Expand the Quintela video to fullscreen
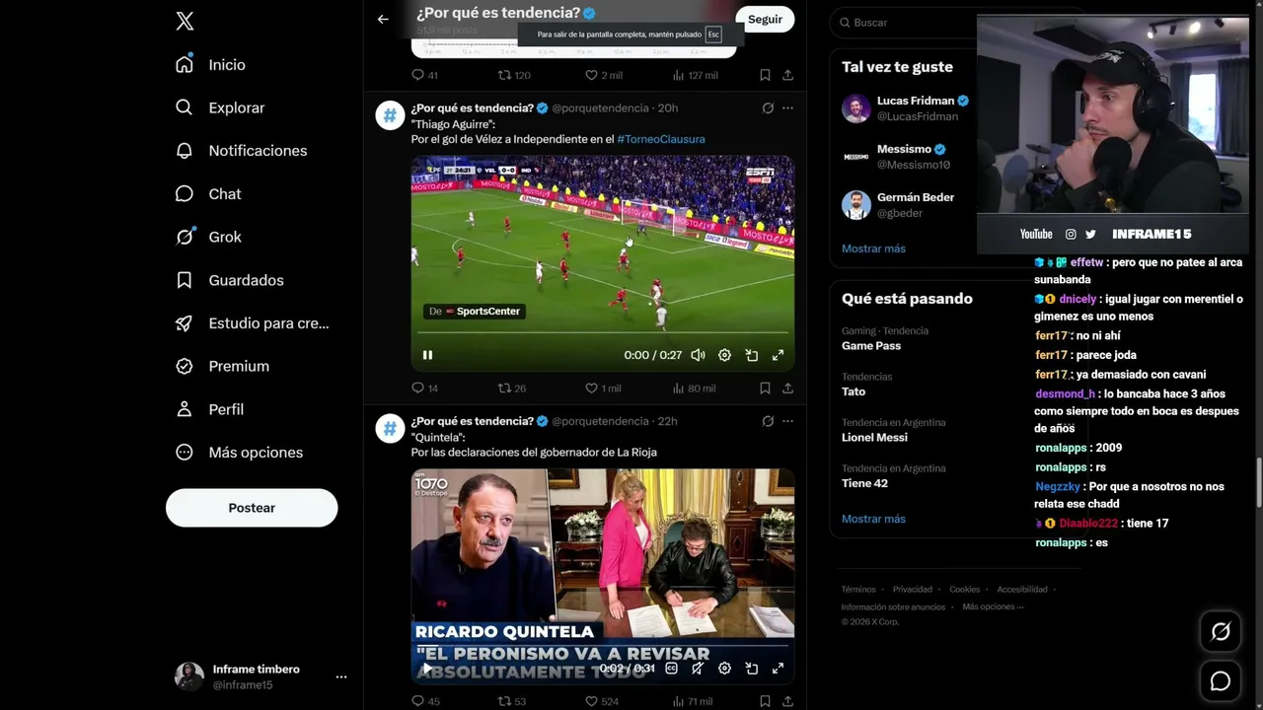Image resolution: width=1263 pixels, height=710 pixels. [x=778, y=669]
